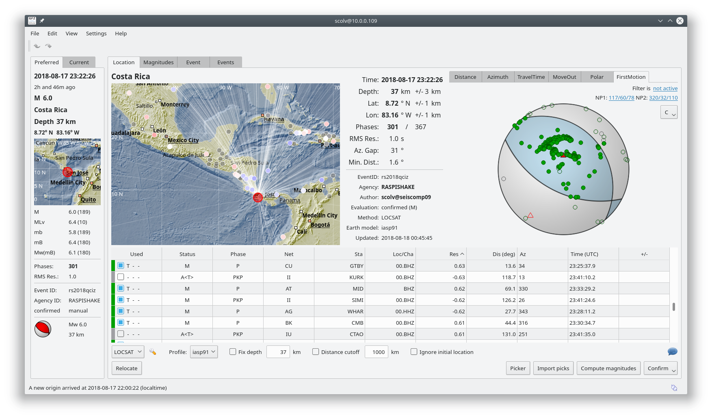Show the MoveOut plot tab
The height and width of the screenshot is (419, 712).
coord(565,77)
